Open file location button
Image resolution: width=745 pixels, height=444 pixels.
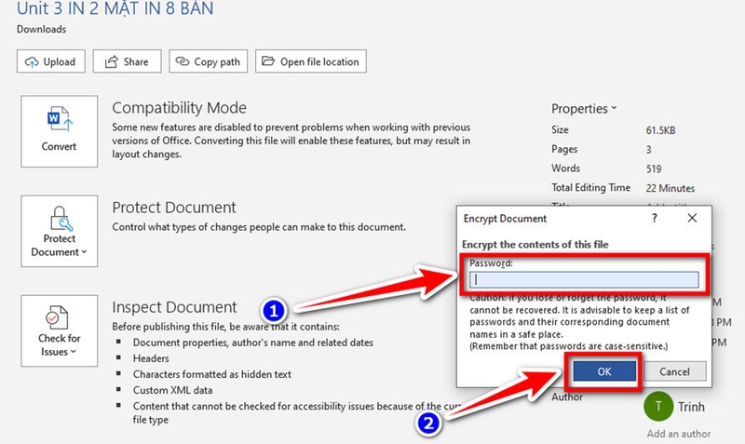pos(311,61)
